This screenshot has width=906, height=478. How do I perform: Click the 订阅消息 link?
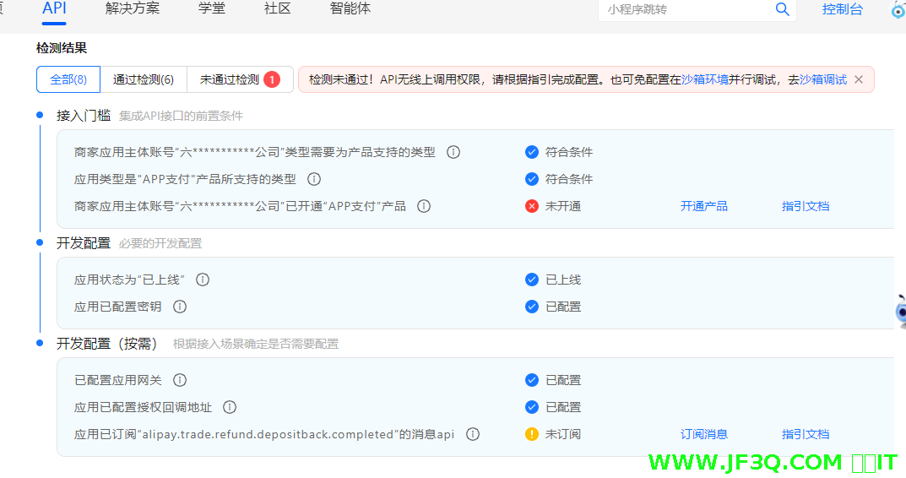coord(703,434)
